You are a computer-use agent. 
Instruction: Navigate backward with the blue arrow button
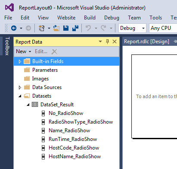pyautogui.click(x=14, y=28)
